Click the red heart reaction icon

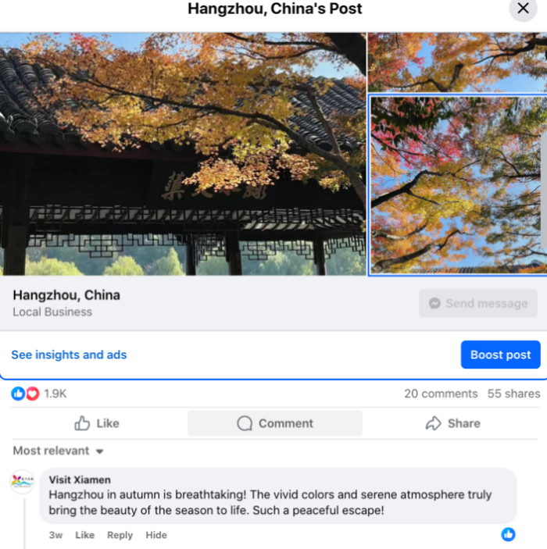coord(33,394)
